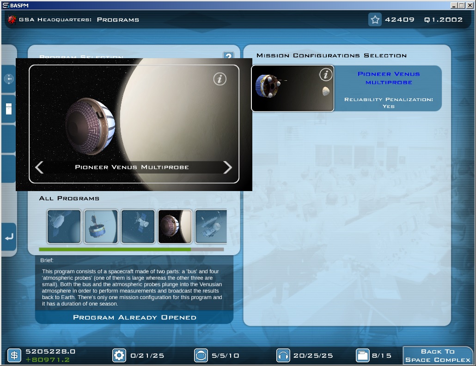Minimize the BASPM window
476x366 pixels.
click(x=454, y=6)
